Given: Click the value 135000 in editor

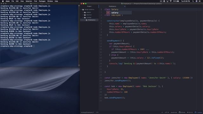Looking at the screenshot, I should (186, 78).
